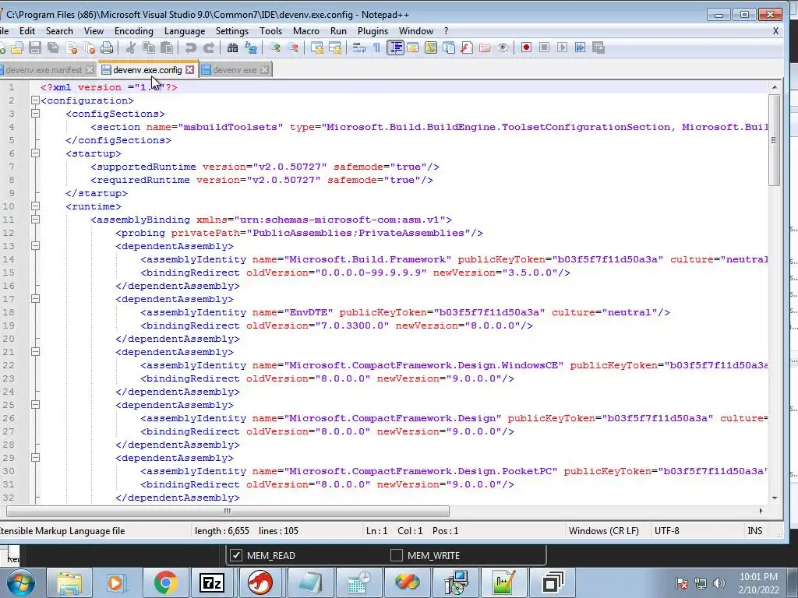This screenshot has width=798, height=598.
Task: Uncheck the MEM_READ checkbox
Action: click(235, 555)
